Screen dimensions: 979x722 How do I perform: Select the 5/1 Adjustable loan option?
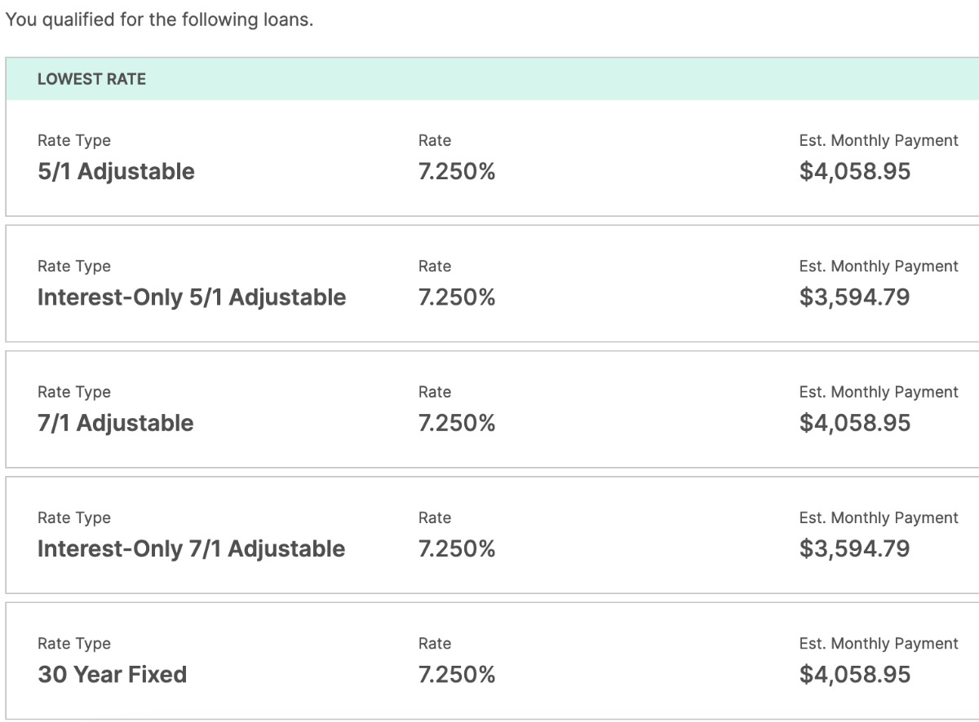116,172
